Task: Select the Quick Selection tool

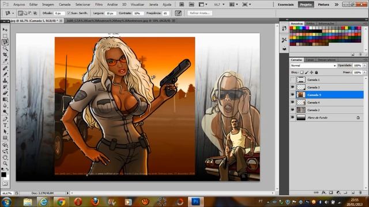Action: [x=5, y=48]
